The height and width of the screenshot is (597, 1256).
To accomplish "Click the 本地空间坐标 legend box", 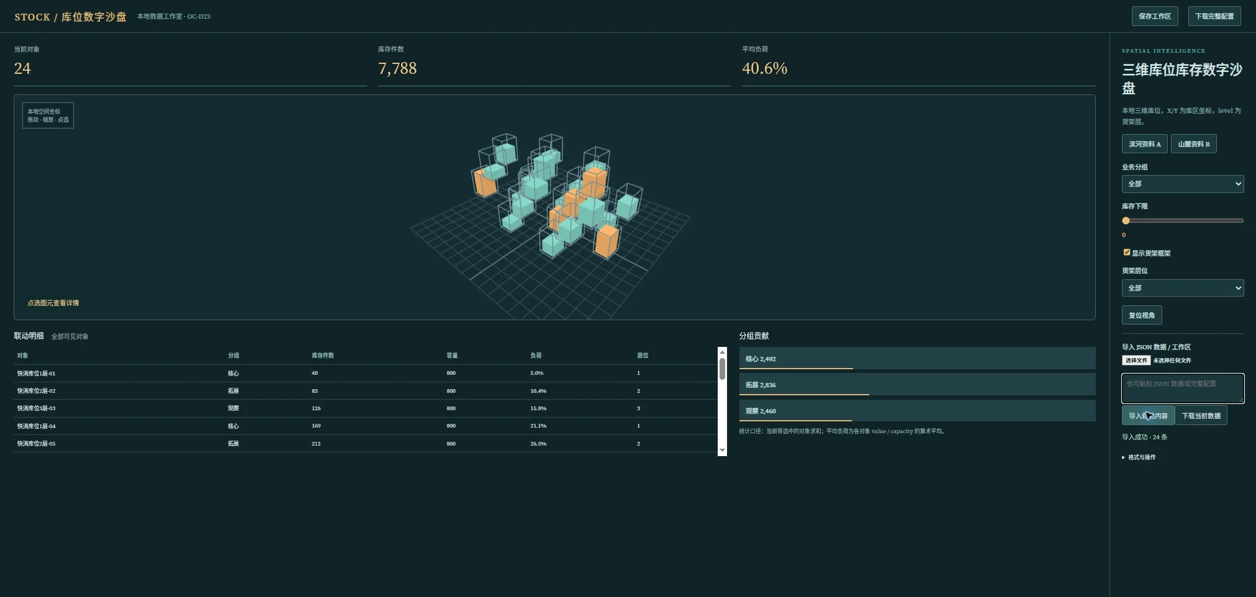I will coord(48,115).
